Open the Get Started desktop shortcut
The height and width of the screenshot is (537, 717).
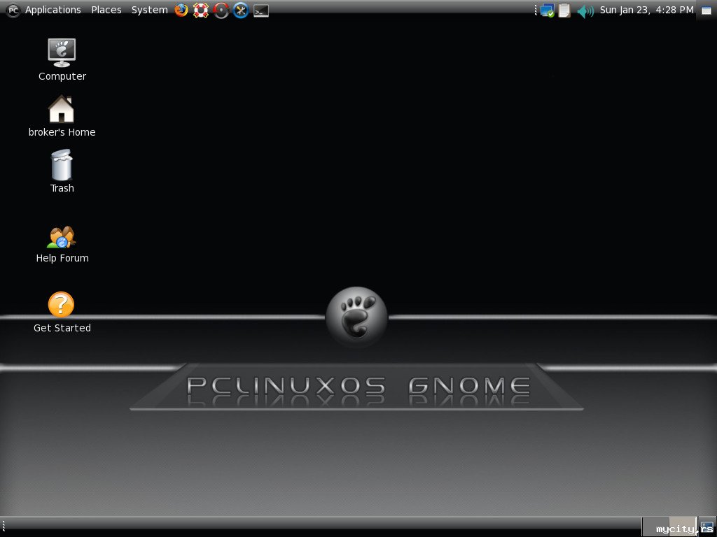[x=62, y=312]
